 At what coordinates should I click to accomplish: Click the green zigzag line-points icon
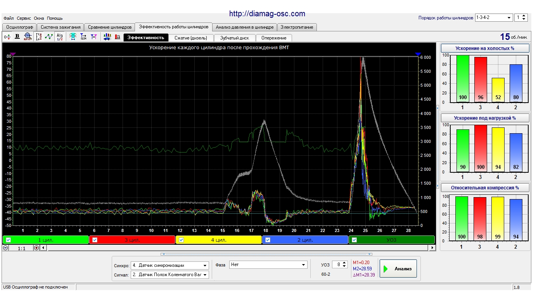click(x=49, y=37)
